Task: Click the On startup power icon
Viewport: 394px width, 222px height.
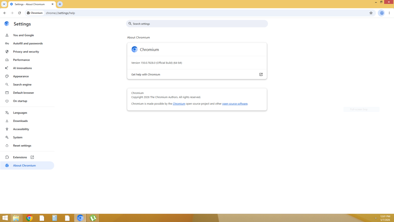Action: coord(7,101)
